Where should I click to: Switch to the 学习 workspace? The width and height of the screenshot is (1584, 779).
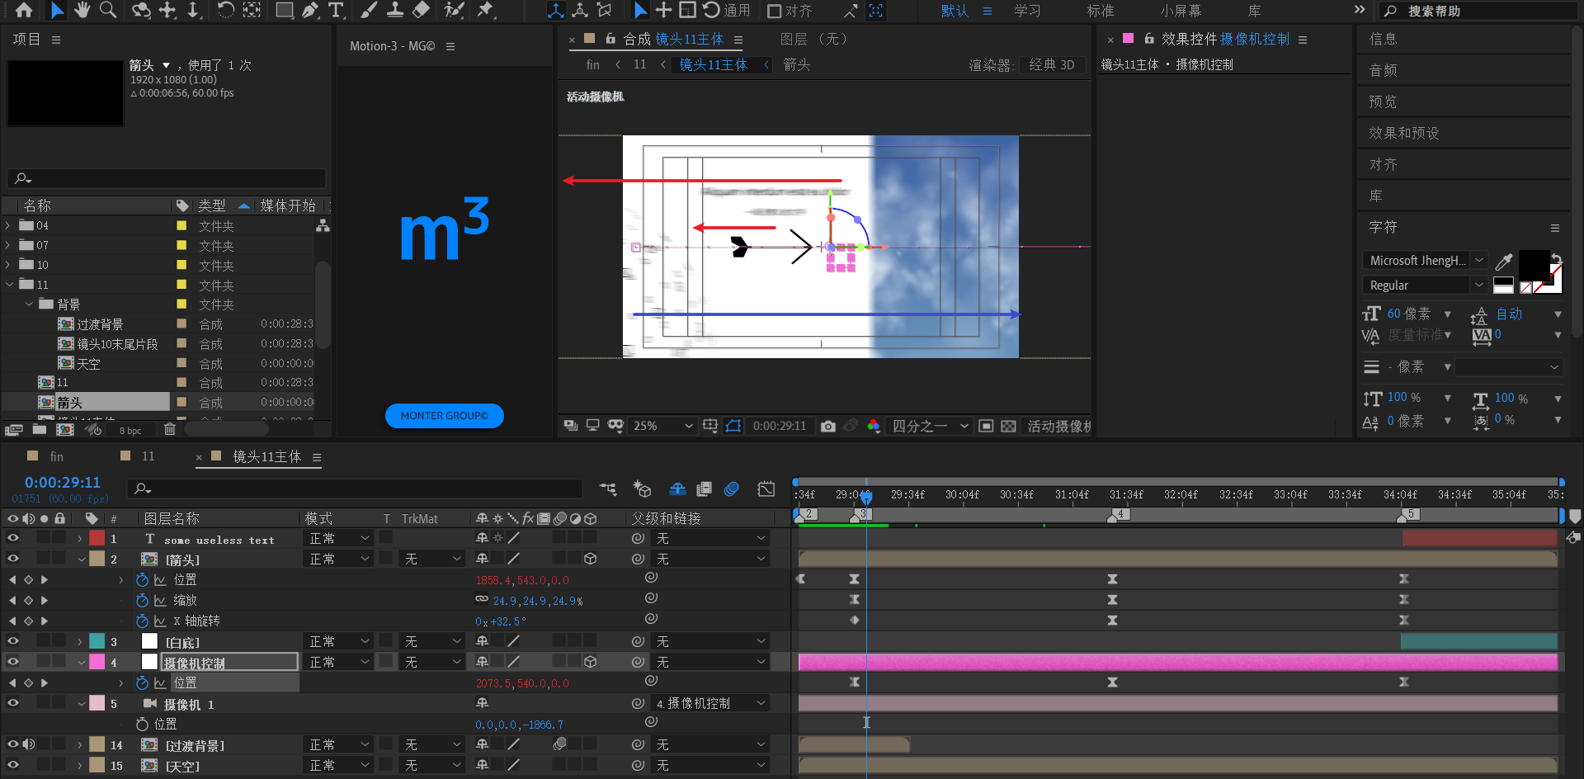[1027, 11]
